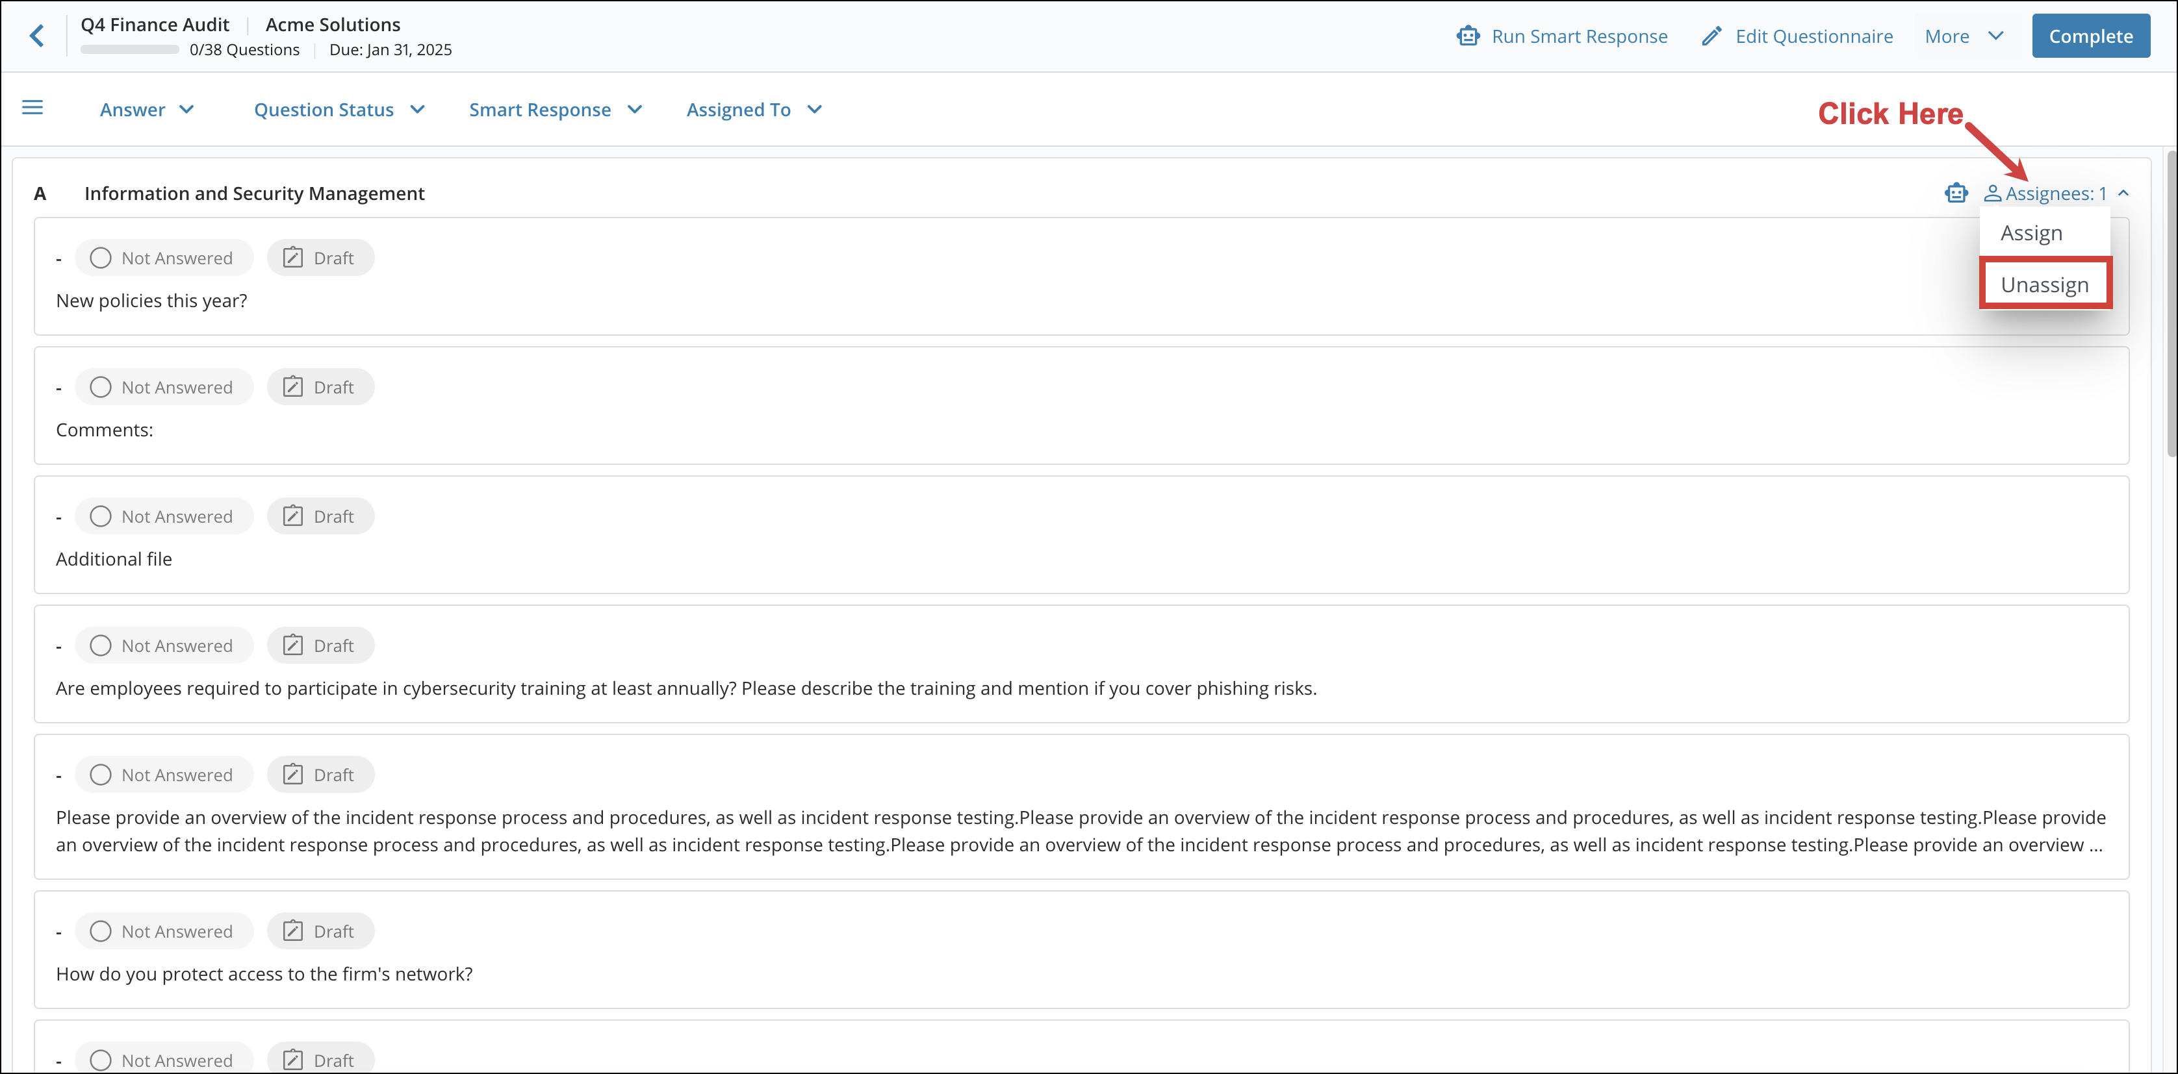This screenshot has width=2178, height=1074.
Task: Select Not Answered circle on the last partly visible question
Action: [101, 1060]
